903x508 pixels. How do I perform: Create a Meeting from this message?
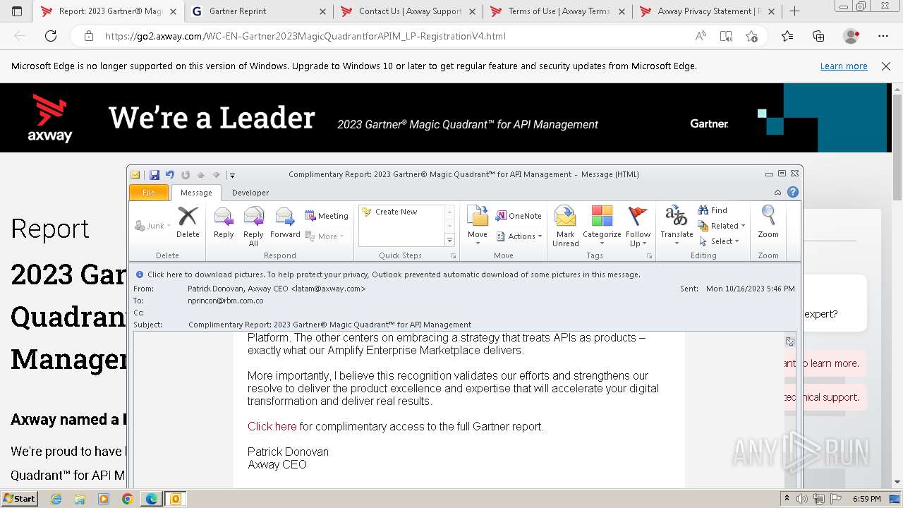[327, 216]
